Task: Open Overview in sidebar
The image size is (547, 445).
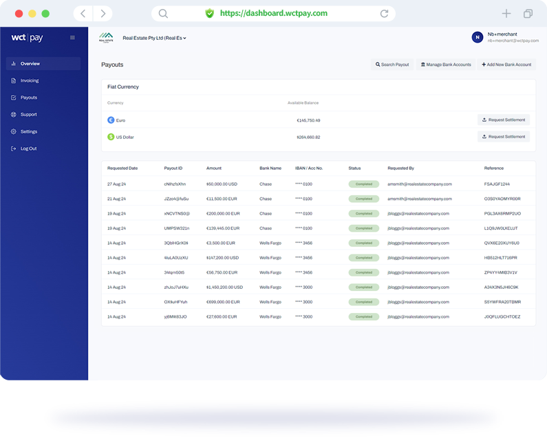Action: tap(43, 63)
